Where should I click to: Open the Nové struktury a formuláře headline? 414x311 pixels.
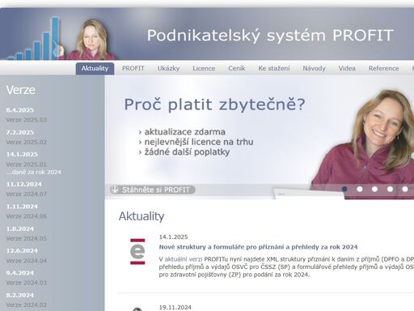pos(258,247)
